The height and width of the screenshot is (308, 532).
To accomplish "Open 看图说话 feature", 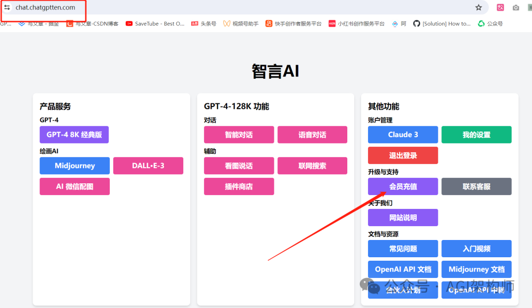I will 239,166.
